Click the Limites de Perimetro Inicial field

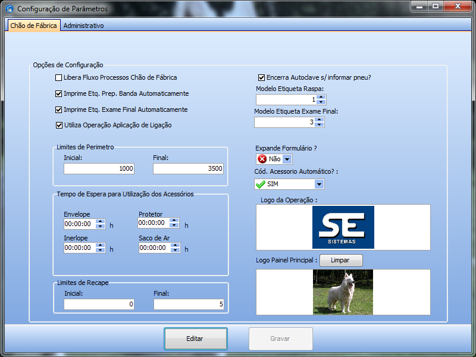pyautogui.click(x=99, y=168)
